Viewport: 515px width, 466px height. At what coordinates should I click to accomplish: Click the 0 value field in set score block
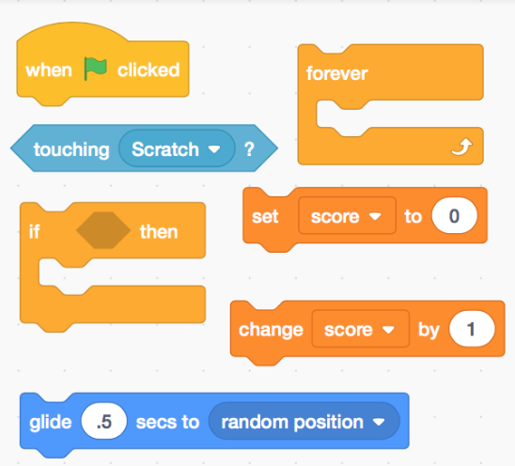coord(454,216)
